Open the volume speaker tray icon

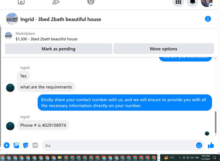click(192, 157)
